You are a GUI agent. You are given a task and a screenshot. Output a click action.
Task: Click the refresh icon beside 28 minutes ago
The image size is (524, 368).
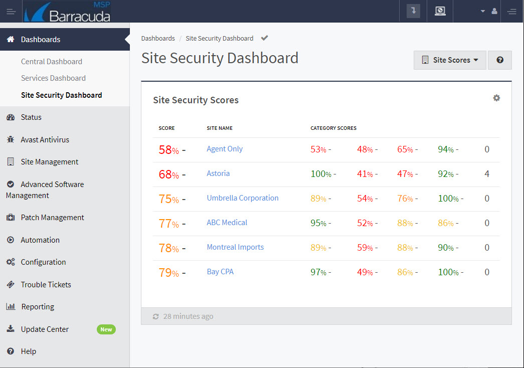(156, 316)
